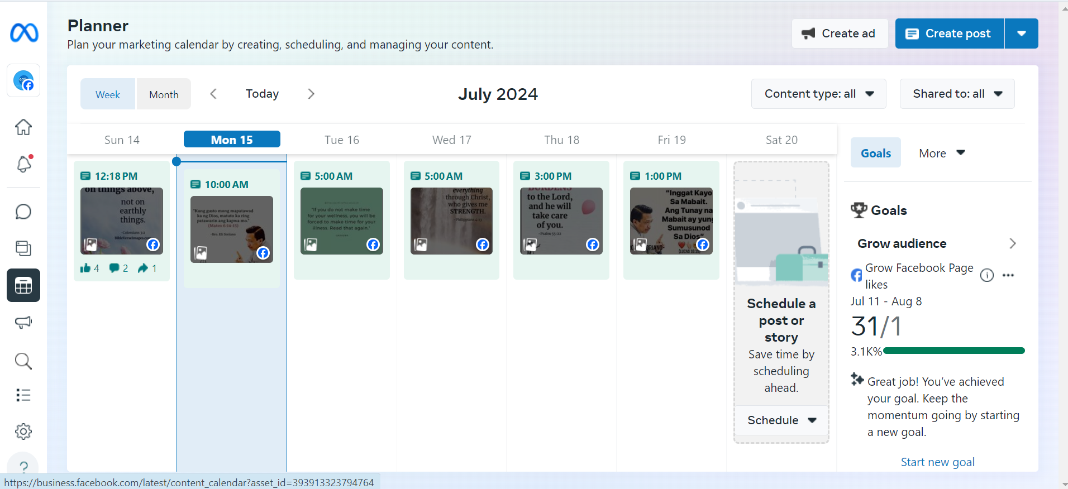Follow the Start new goal link
The height and width of the screenshot is (489, 1068).
(x=937, y=462)
